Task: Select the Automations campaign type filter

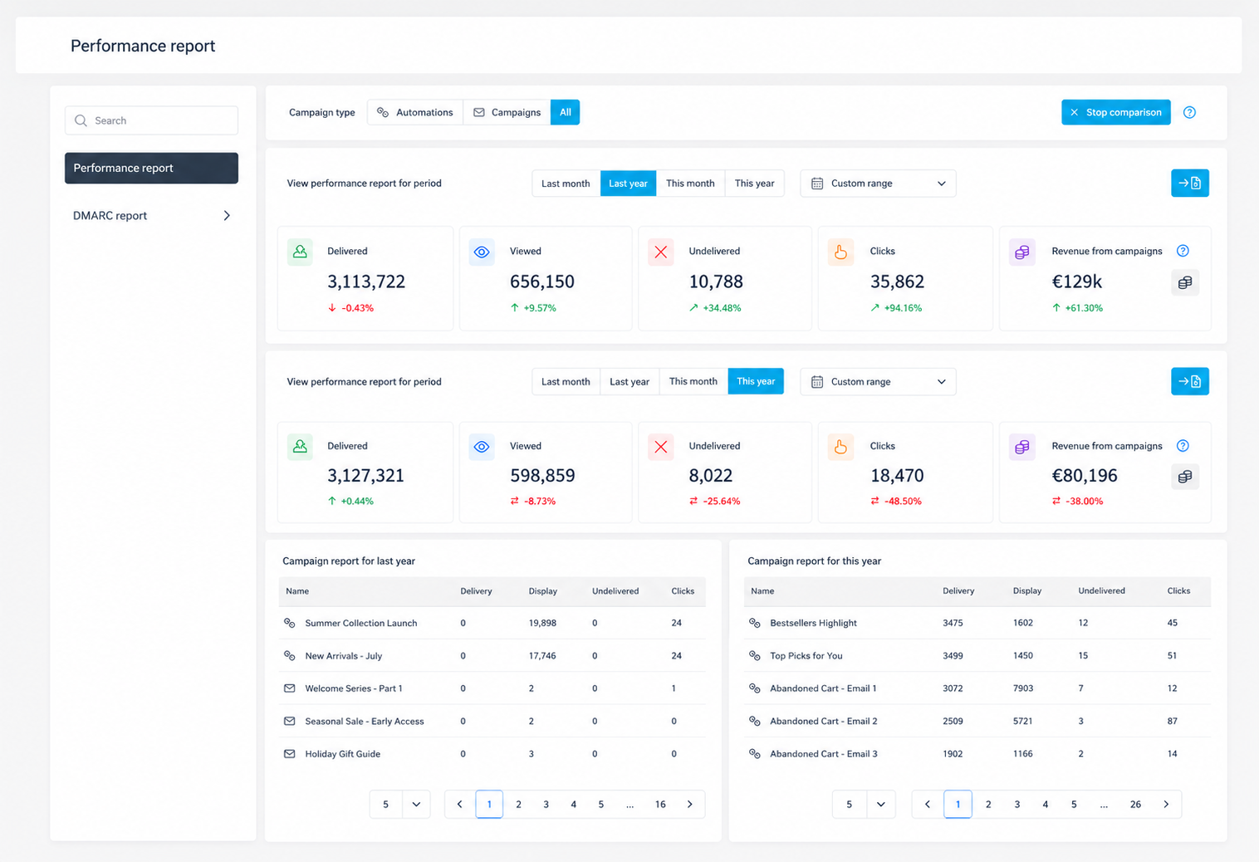Action: [415, 112]
